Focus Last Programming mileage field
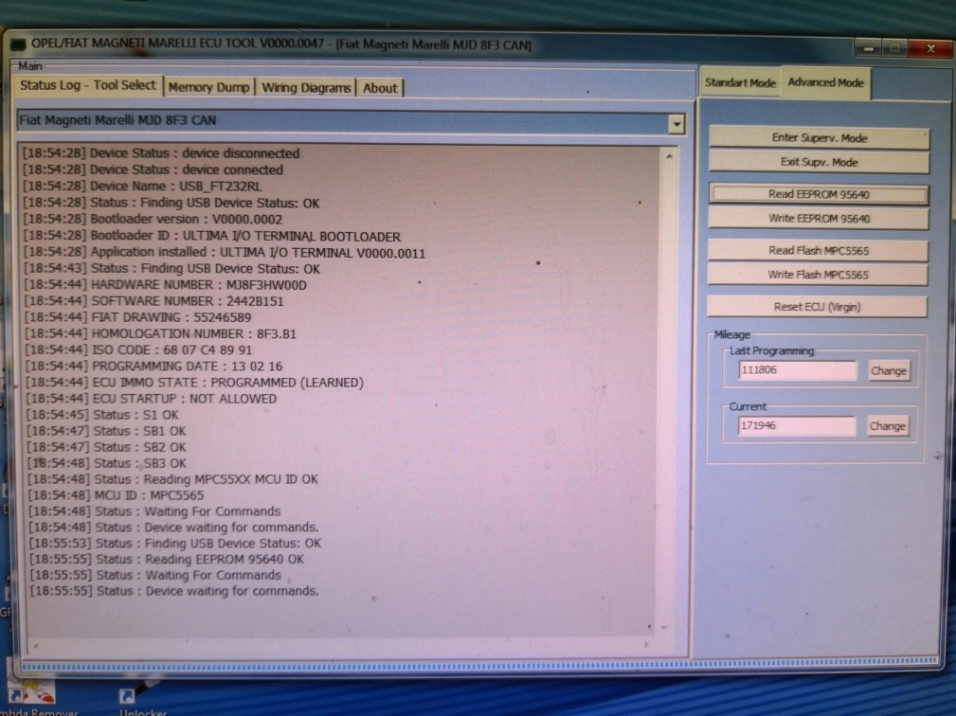 798,370
